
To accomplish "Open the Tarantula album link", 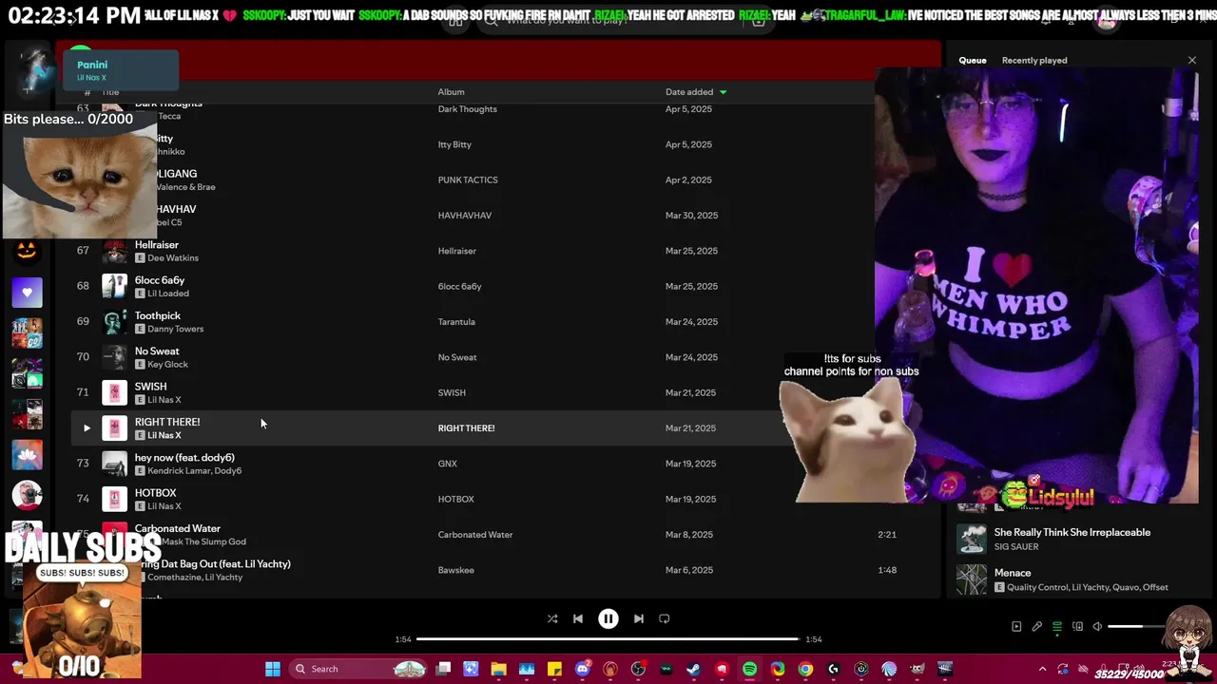I will click(456, 322).
